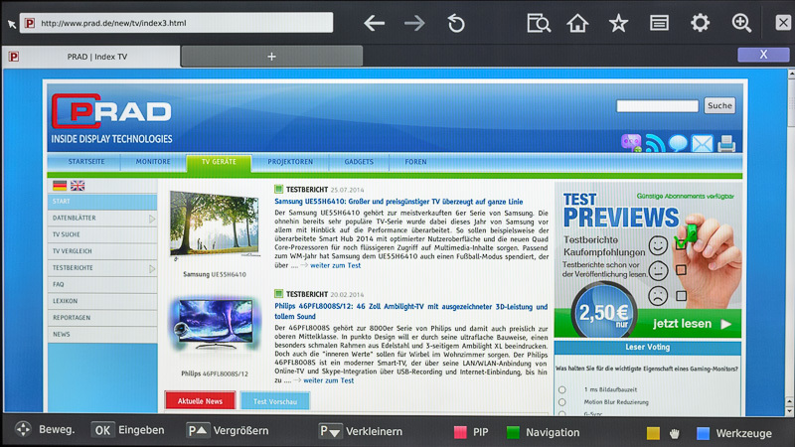Click the blue Werkzeuge color key

click(x=703, y=433)
